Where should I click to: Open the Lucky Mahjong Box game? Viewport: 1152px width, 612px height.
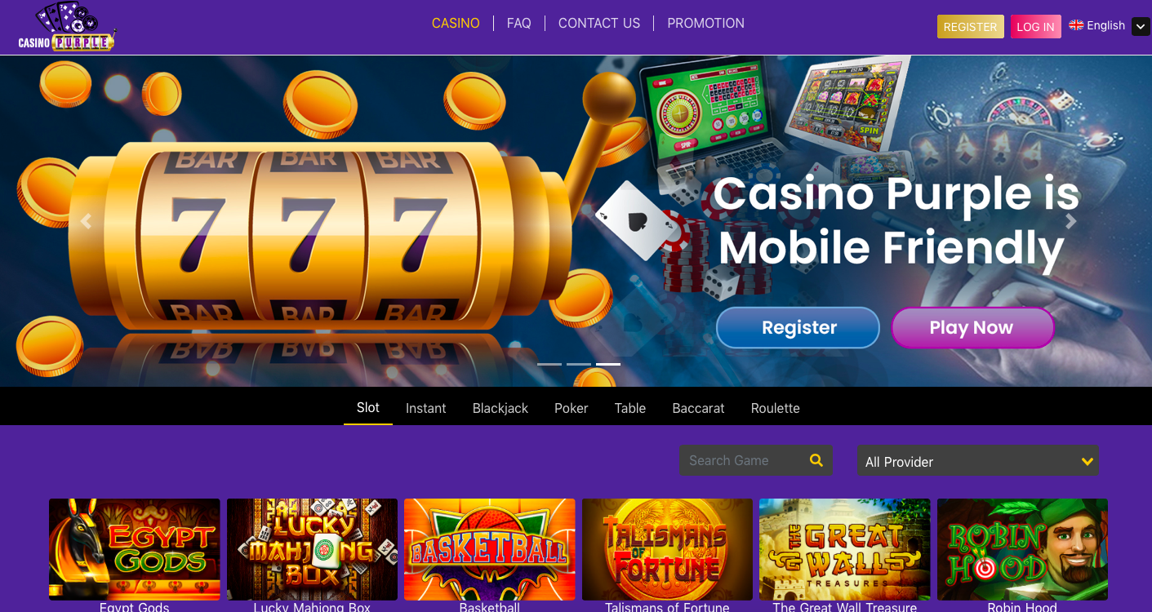(312, 549)
